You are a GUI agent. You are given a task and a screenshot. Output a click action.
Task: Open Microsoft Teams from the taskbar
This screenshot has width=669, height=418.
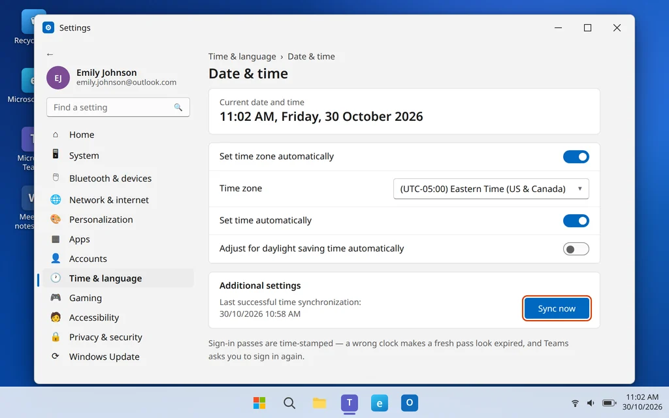pos(350,402)
